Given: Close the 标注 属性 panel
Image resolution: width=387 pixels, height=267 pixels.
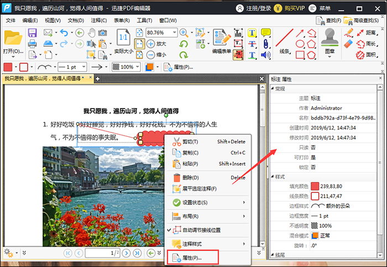Looking at the screenshot, I should [380, 78].
